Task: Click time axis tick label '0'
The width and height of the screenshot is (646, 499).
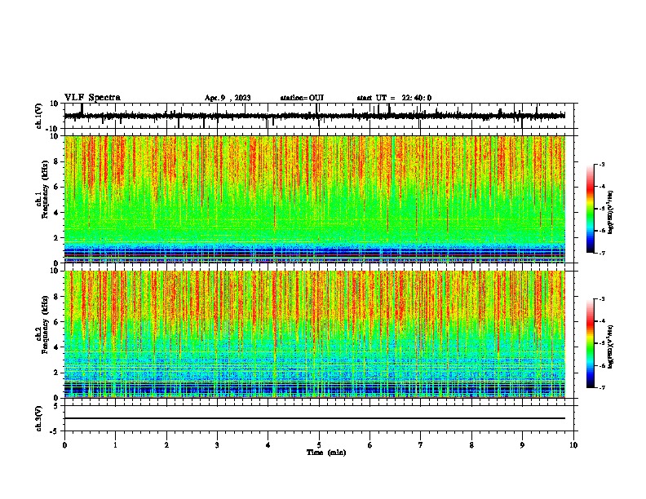Action: [64, 445]
